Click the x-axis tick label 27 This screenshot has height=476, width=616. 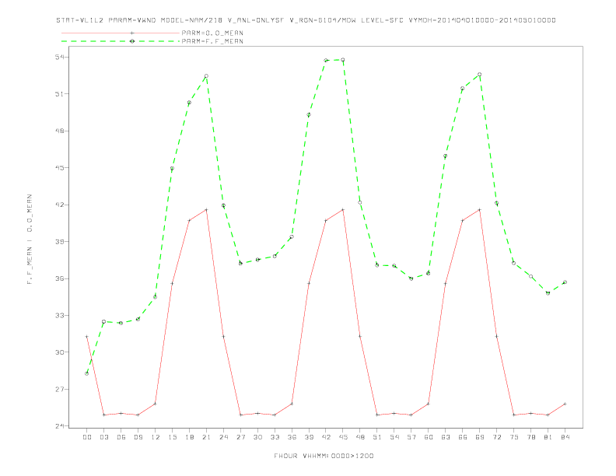(240, 437)
